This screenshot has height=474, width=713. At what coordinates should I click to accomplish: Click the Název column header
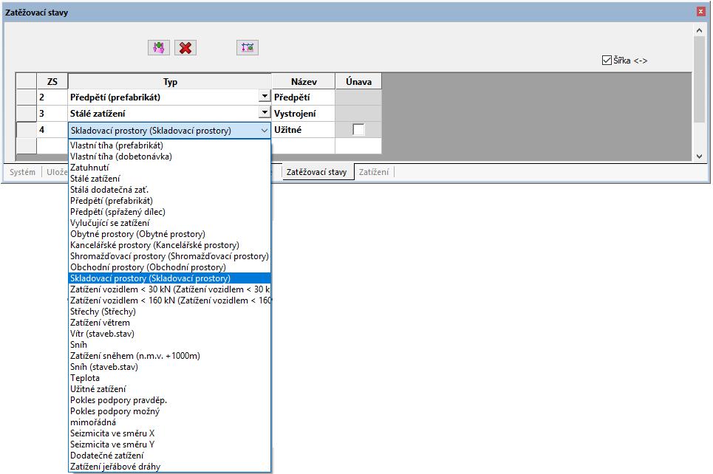click(303, 82)
